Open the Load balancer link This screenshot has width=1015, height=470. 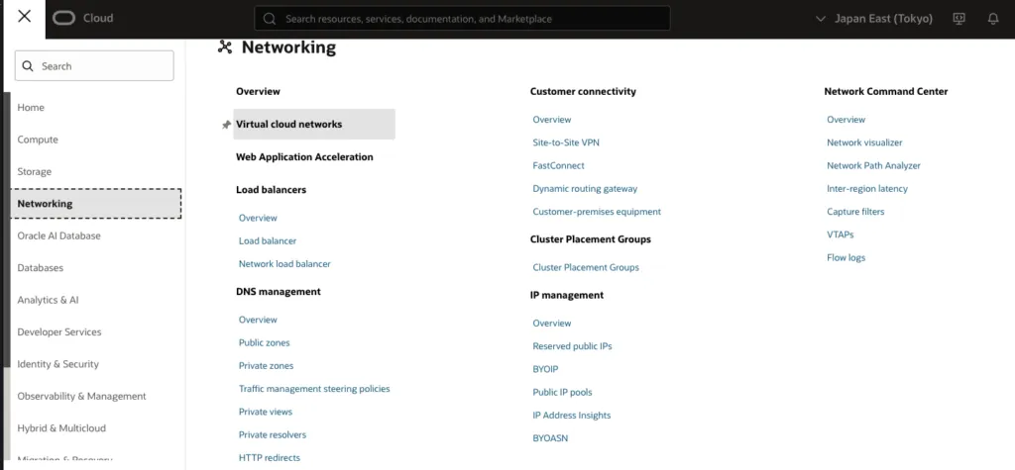coord(268,241)
